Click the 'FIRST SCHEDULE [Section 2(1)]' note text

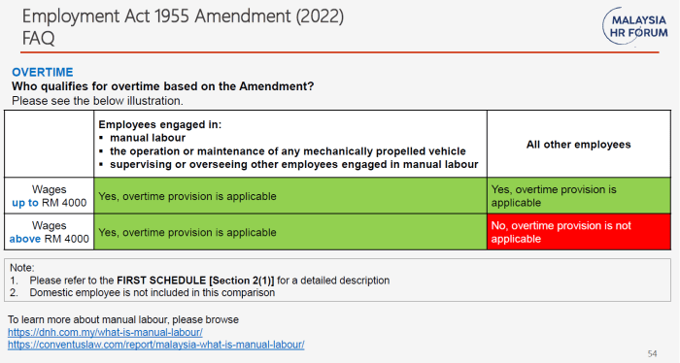click(195, 280)
